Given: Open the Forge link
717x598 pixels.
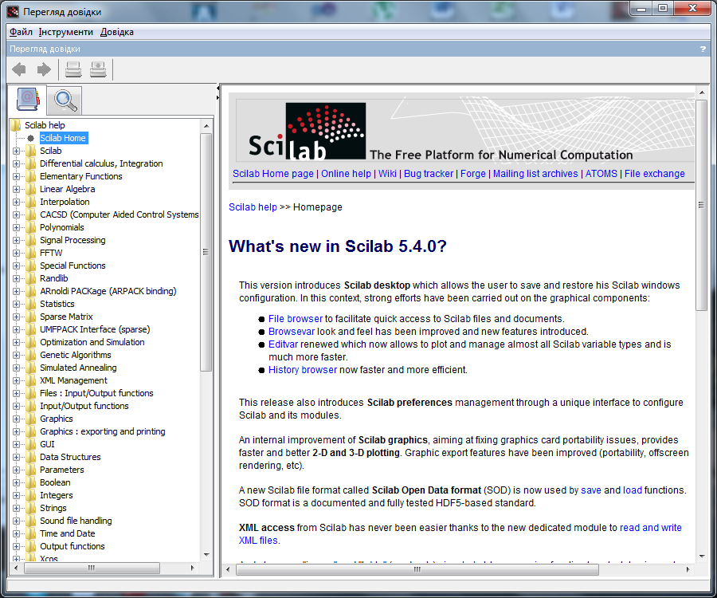Looking at the screenshot, I should click(472, 174).
